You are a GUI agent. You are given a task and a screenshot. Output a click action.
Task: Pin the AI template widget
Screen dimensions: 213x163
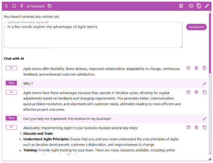(x=22, y=6)
